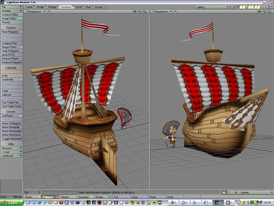Viewport: 274px width, 206px height.
Task: Click the Presets button
Action: point(11,22)
